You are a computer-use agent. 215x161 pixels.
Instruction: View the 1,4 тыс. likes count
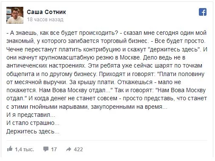pyautogui.click(x=25, y=150)
